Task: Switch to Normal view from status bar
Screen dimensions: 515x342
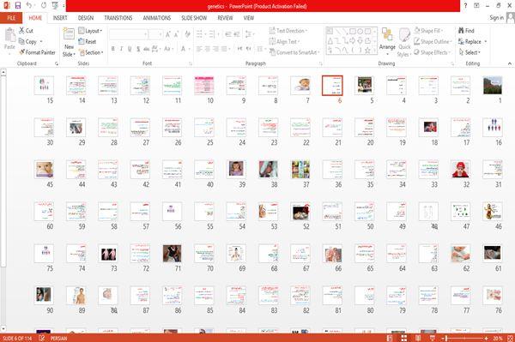Action: (390, 338)
